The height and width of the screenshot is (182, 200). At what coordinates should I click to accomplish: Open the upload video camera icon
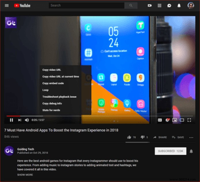pos(150,5)
